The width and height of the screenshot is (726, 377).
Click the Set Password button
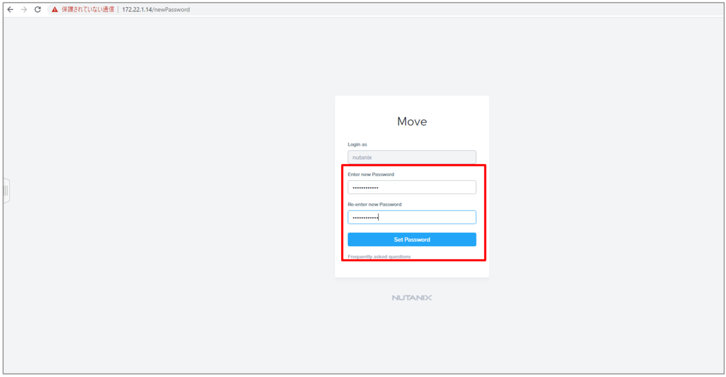click(412, 240)
